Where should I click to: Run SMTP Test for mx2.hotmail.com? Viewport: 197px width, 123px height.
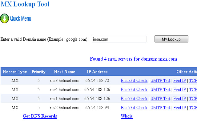click(x=160, y=108)
